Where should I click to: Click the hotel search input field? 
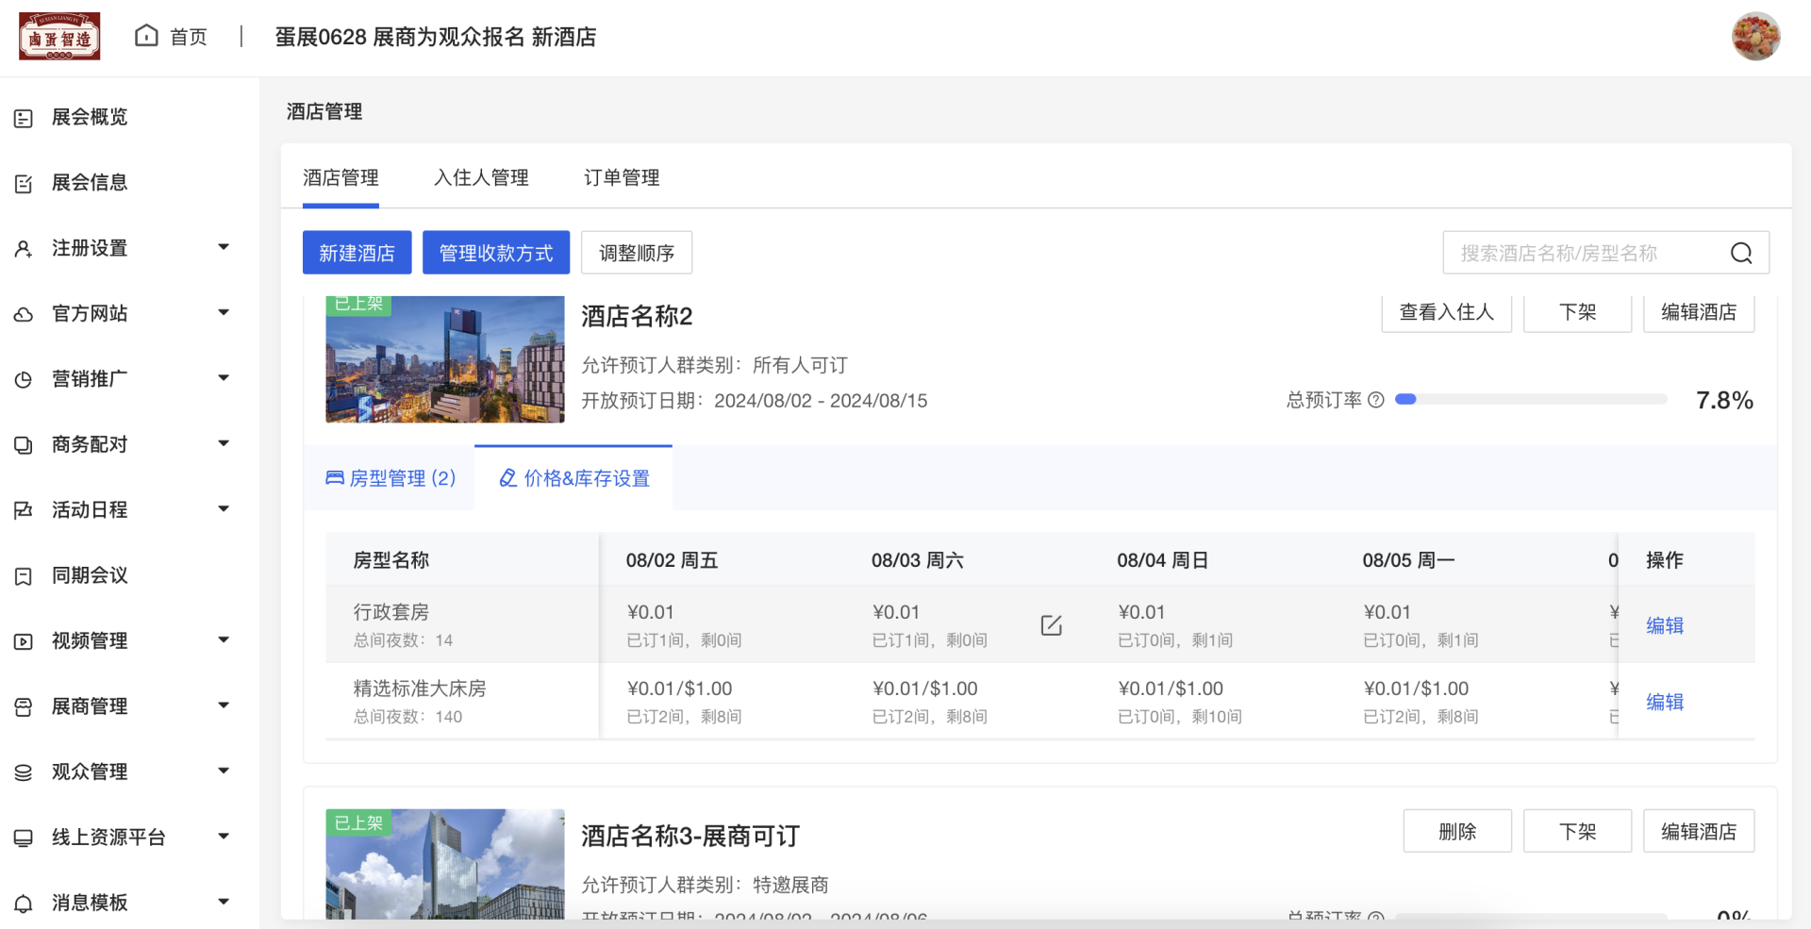coord(1606,253)
